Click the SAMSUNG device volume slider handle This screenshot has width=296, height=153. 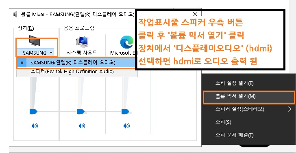point(33,111)
